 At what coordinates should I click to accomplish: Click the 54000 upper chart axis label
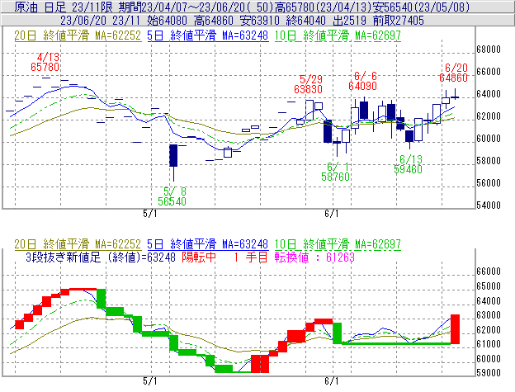[x=489, y=205]
